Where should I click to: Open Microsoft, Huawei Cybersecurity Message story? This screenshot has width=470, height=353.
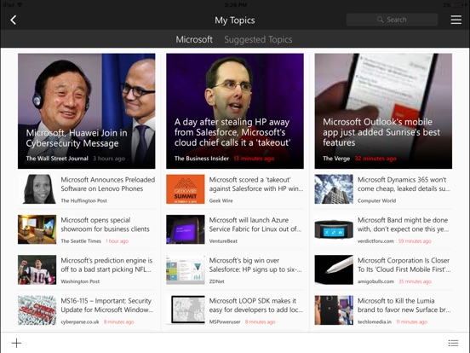[x=87, y=111]
